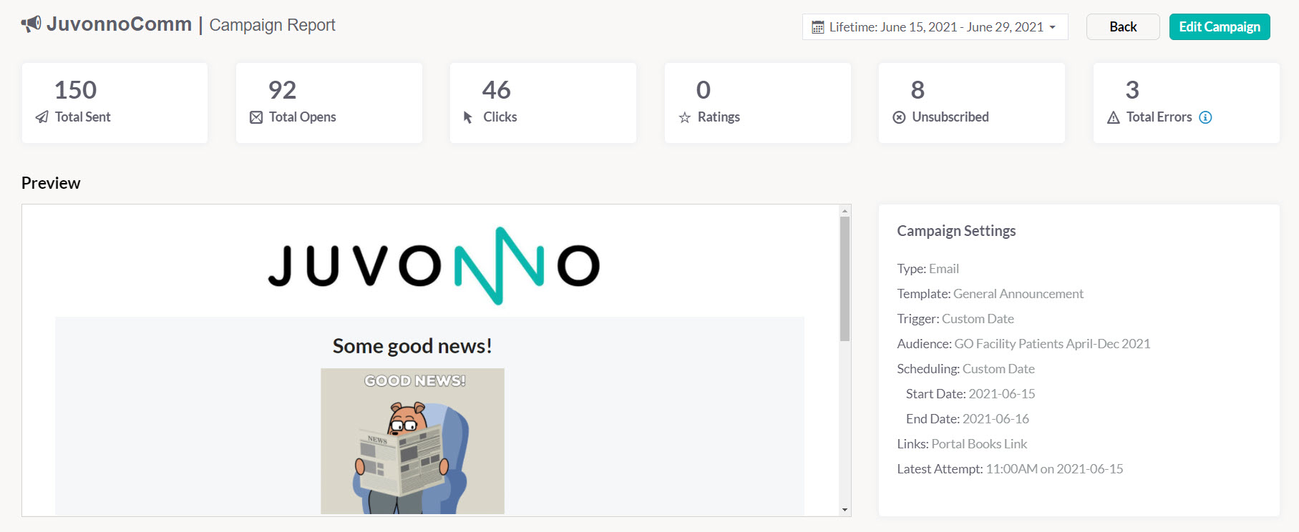Viewport: 1299px width, 532px height.
Task: Click the 150 Total Sent value
Action: [x=75, y=90]
